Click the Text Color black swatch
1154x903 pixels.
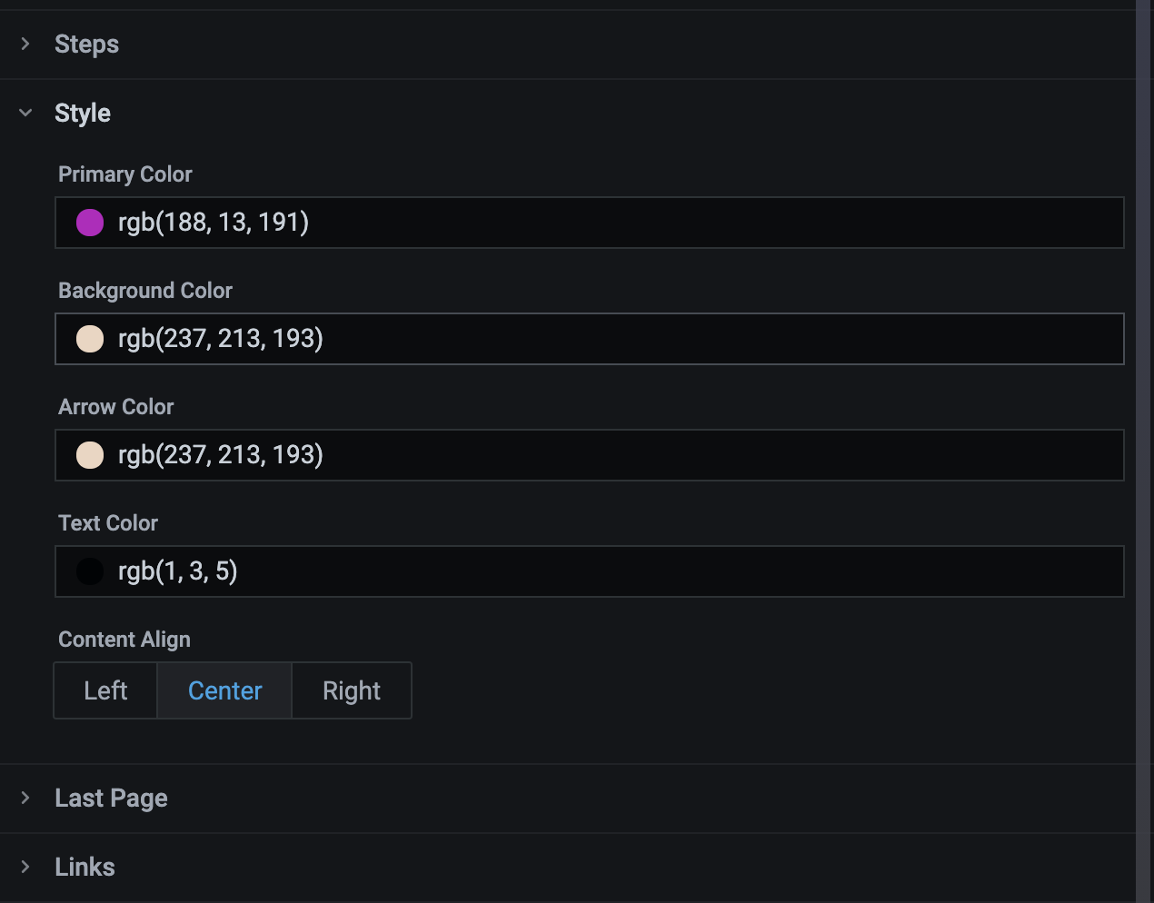pyautogui.click(x=89, y=571)
